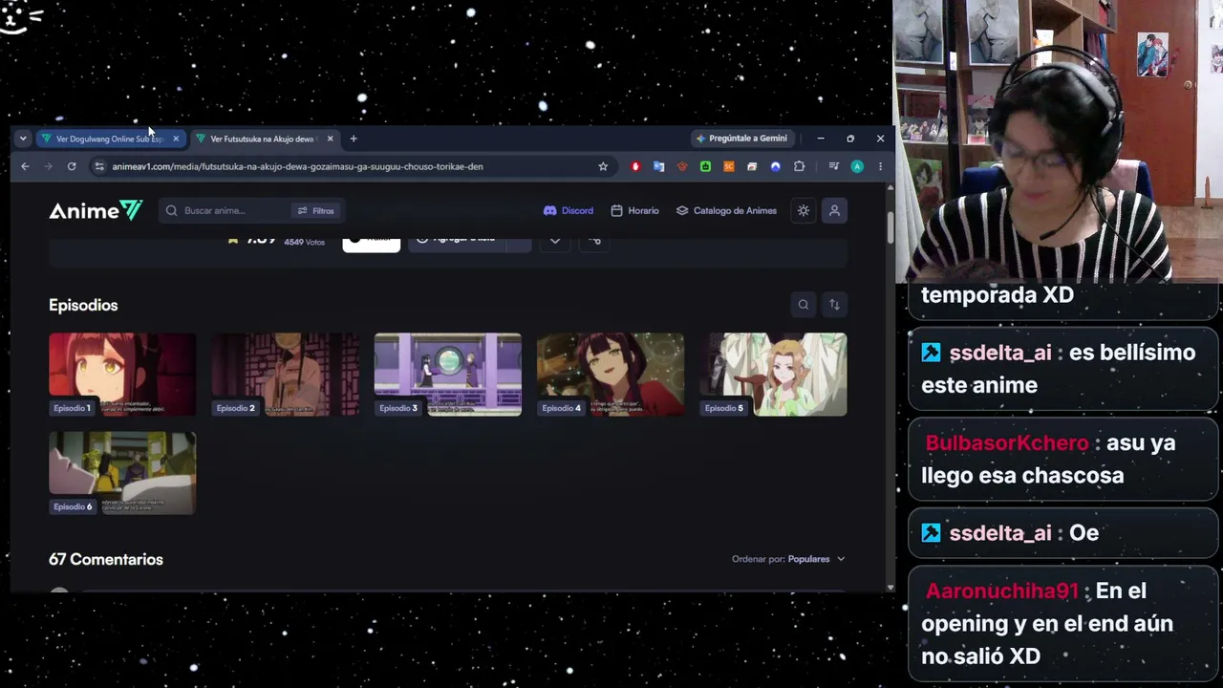Screen dimensions: 1223x688
Task: Bookmark this page with the star icon
Action: [603, 166]
